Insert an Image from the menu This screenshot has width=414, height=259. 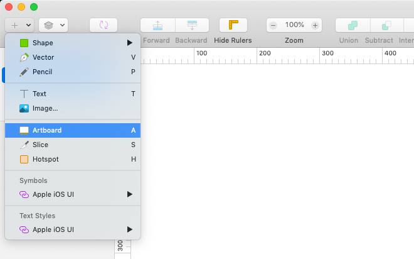[x=45, y=108]
